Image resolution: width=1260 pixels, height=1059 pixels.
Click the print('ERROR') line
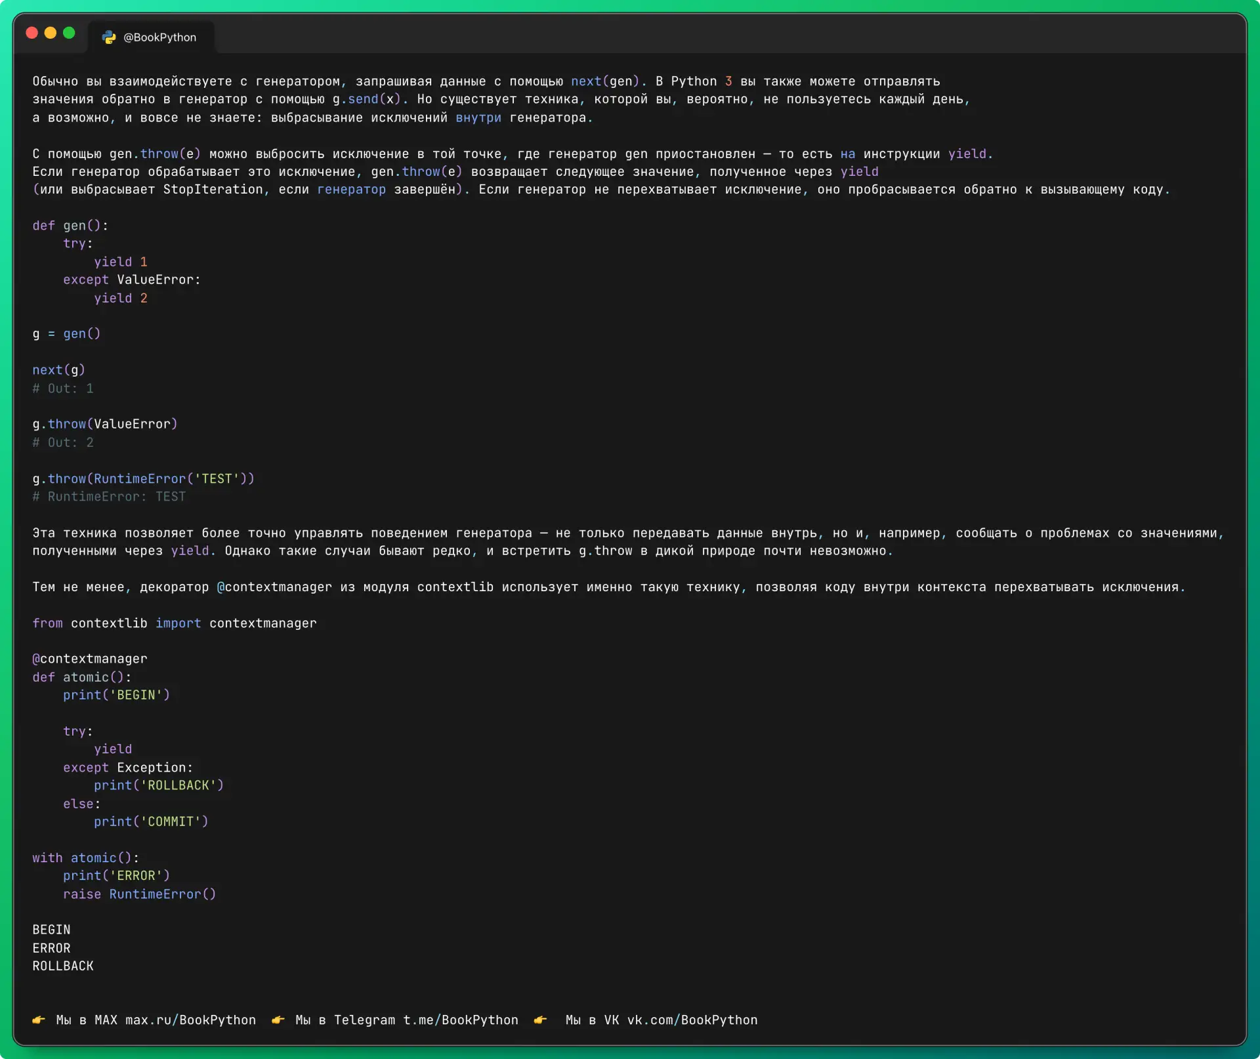[117, 876]
